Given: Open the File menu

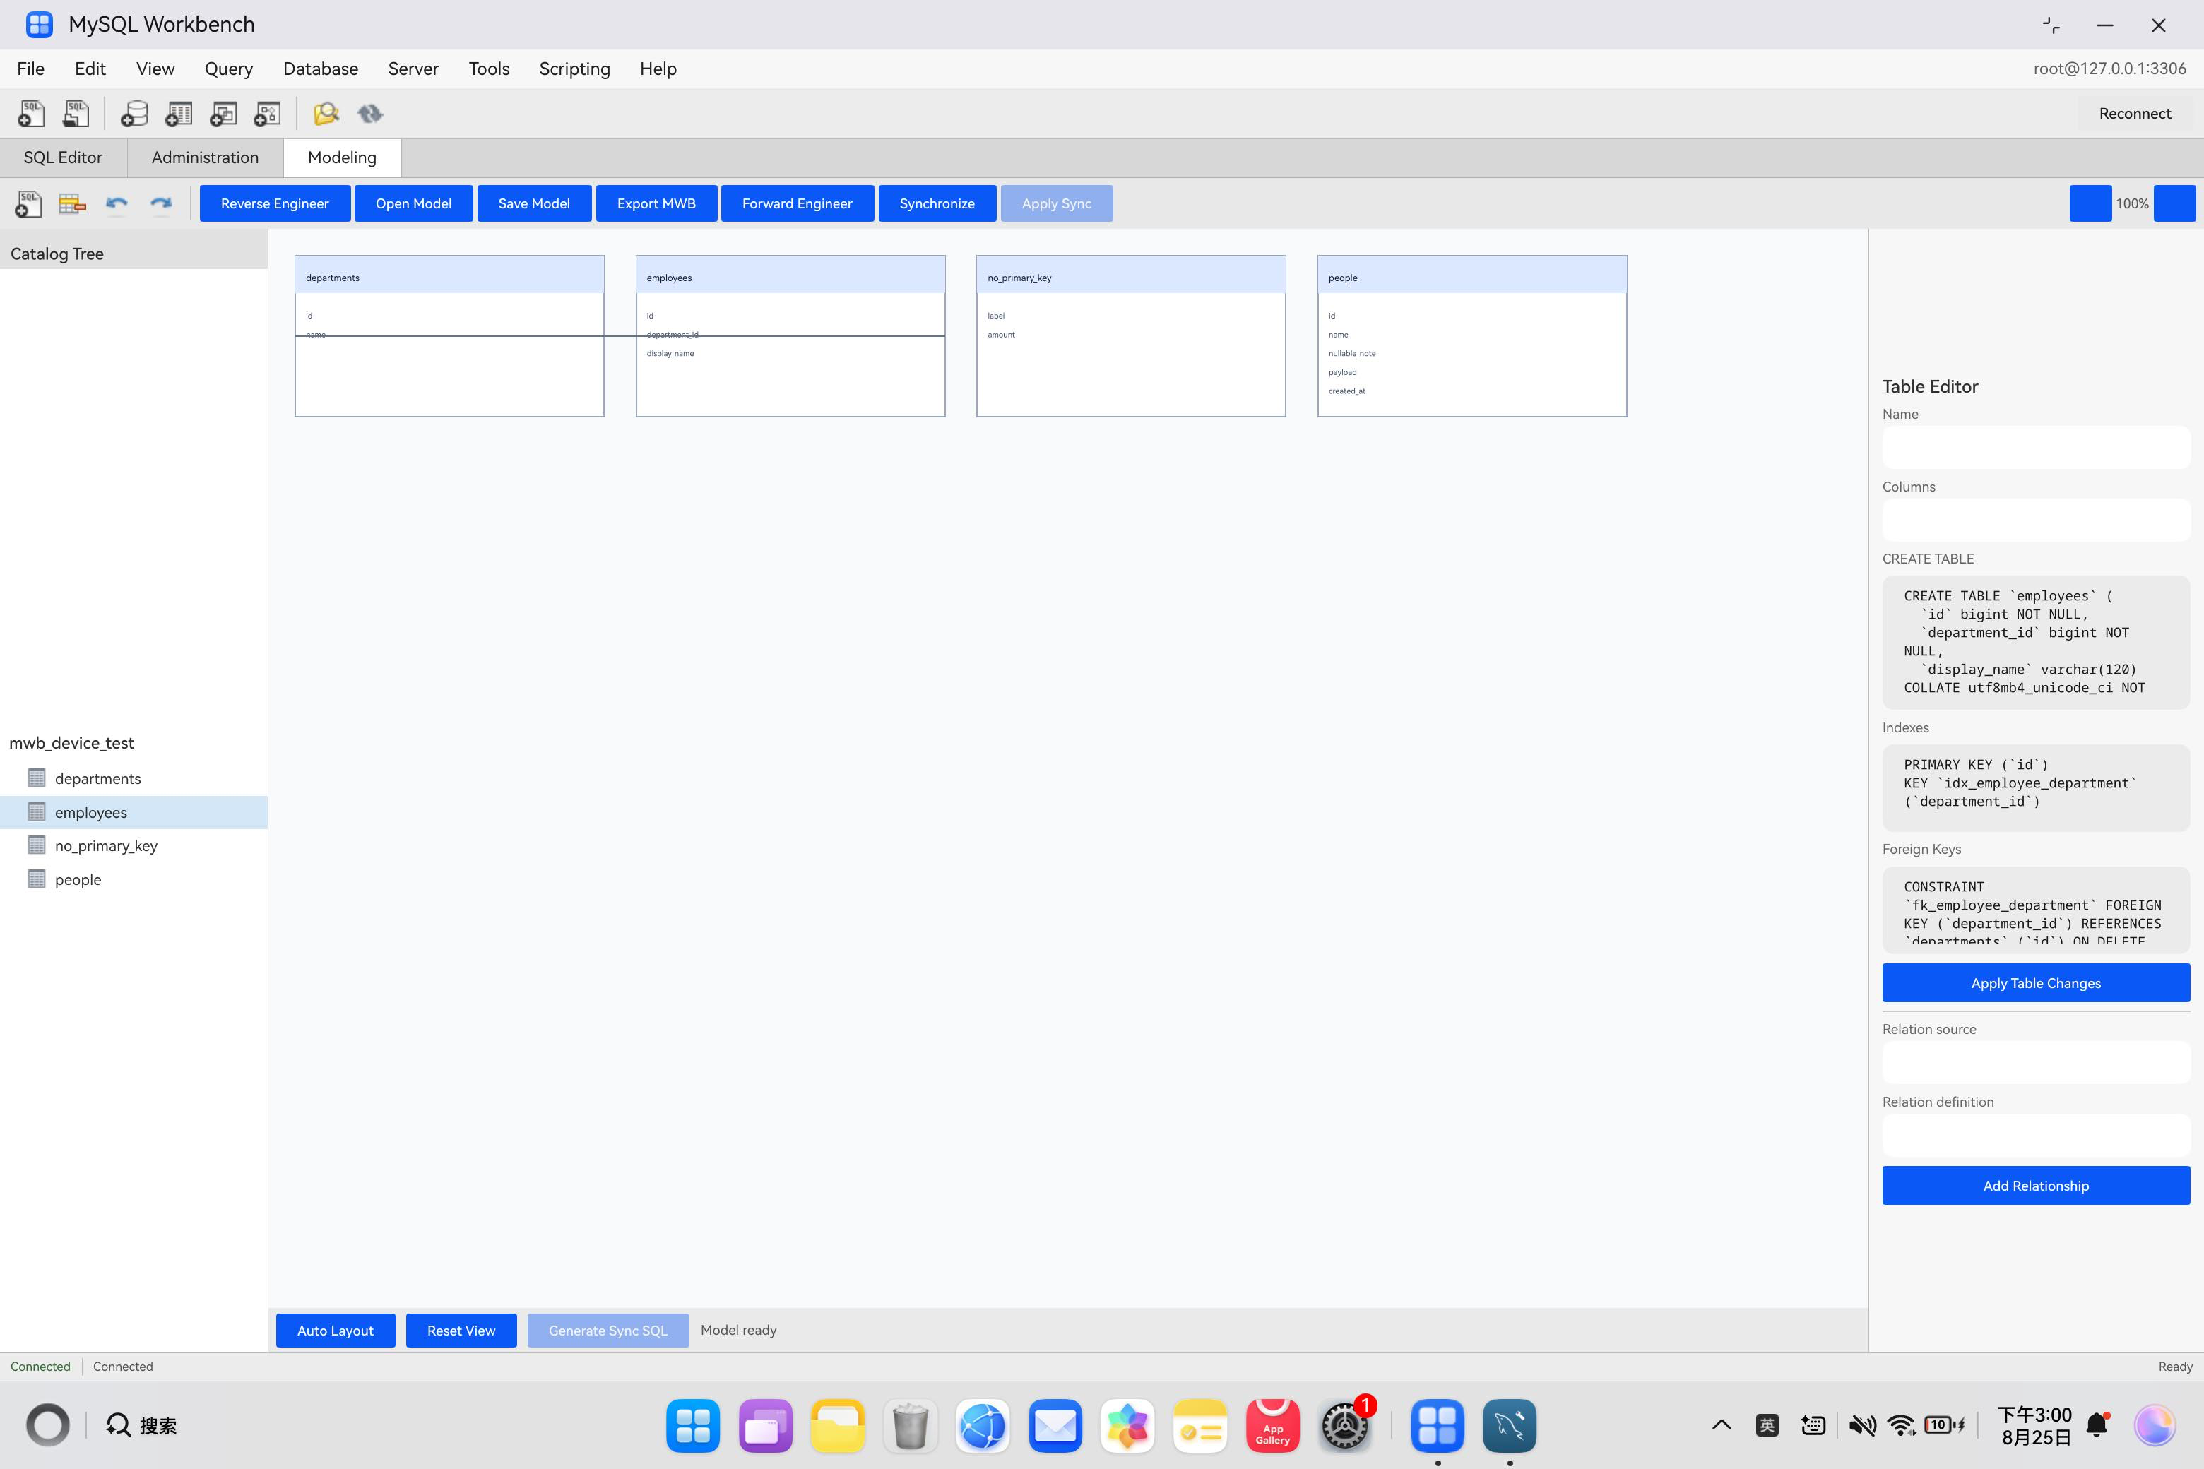Looking at the screenshot, I should pyautogui.click(x=31, y=69).
